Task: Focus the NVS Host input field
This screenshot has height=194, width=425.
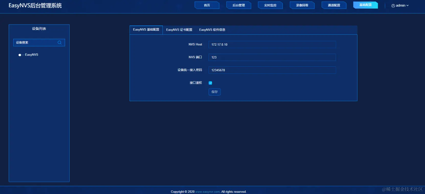Action: [x=272, y=45]
